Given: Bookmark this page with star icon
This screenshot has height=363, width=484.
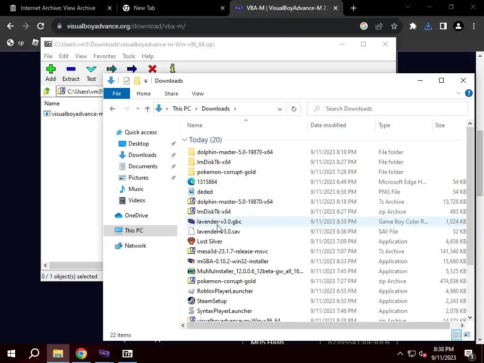Looking at the screenshot, I should [394, 26].
